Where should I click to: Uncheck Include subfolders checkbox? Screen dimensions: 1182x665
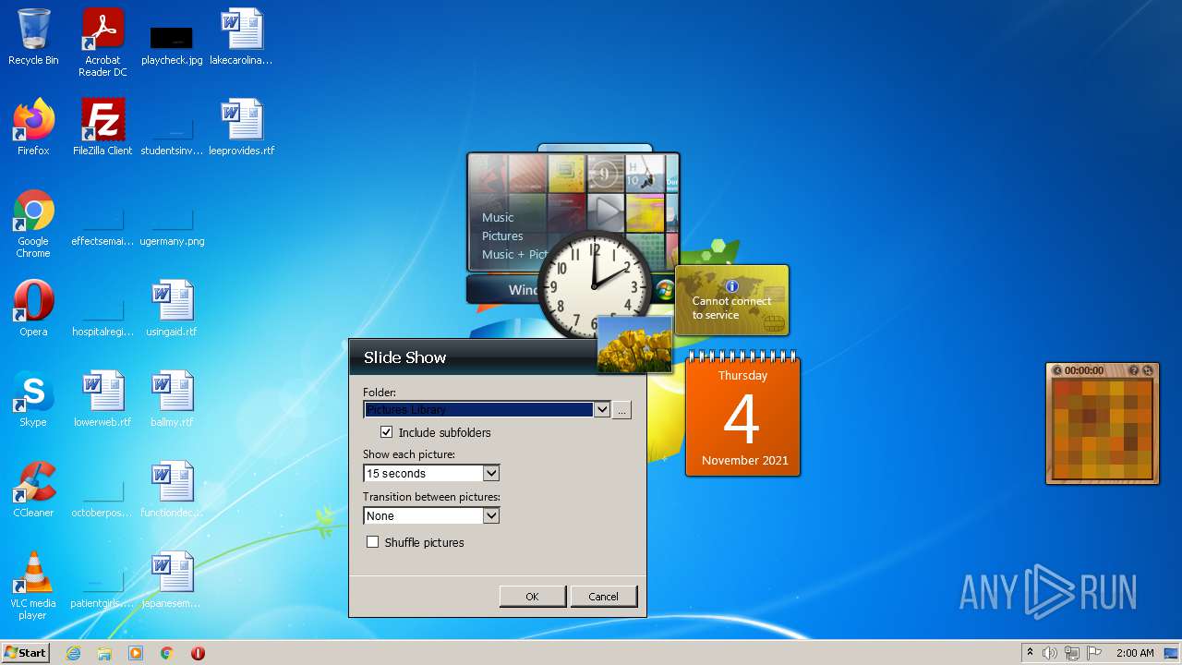click(386, 432)
